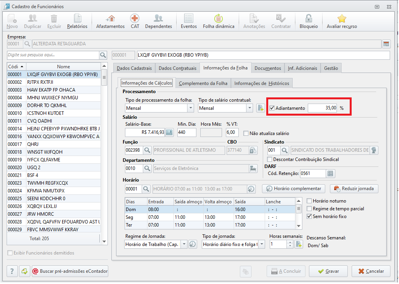The image size is (399, 284).
Task: Expand the Regime de Jornada dropdown
Action: pos(184,244)
